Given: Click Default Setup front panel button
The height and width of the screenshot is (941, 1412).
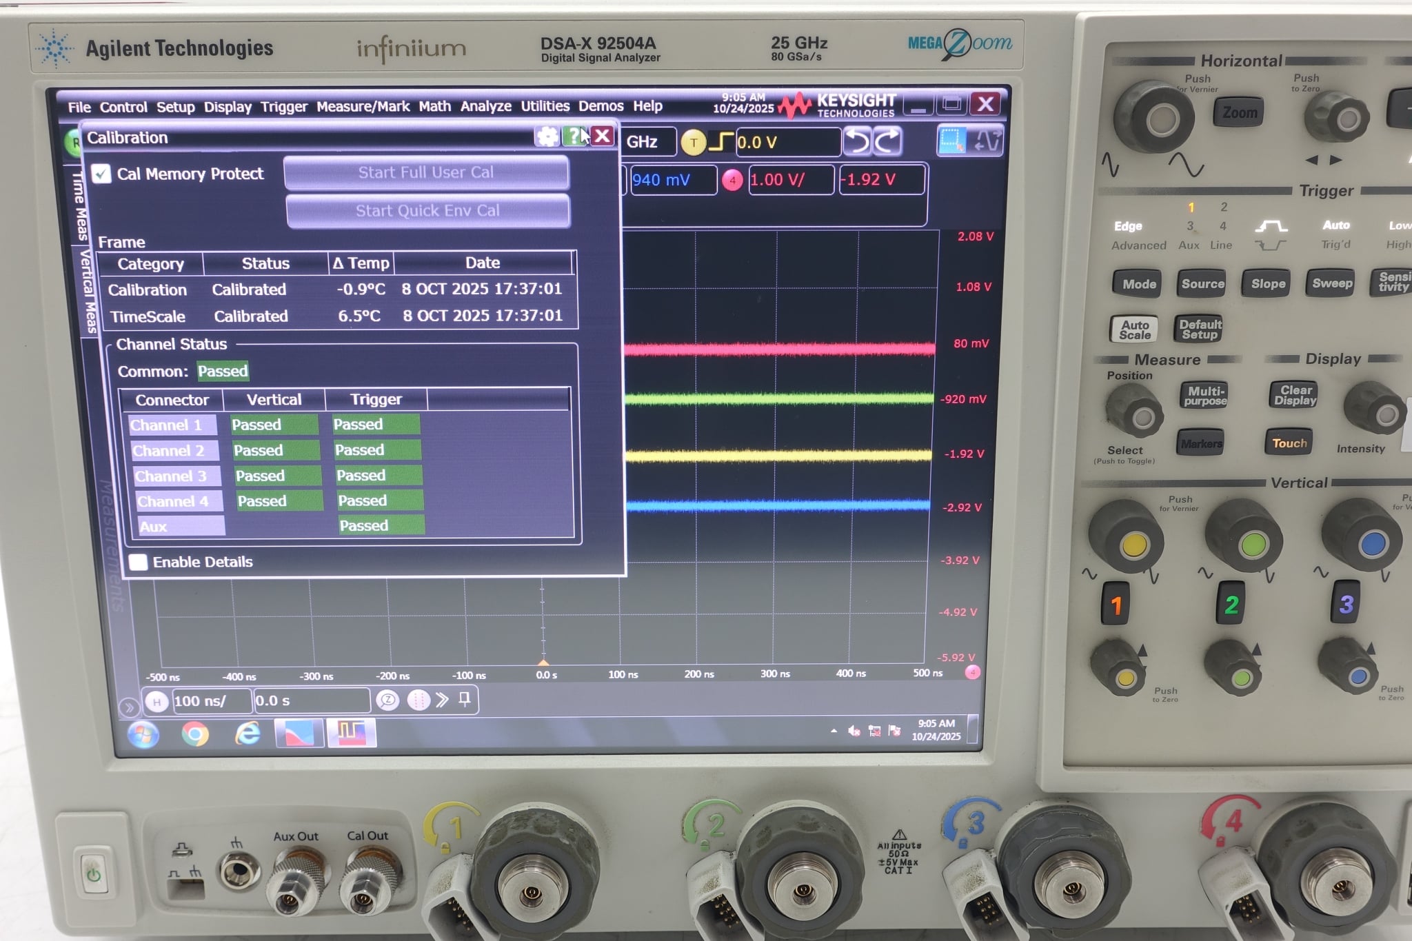Looking at the screenshot, I should point(1200,329).
